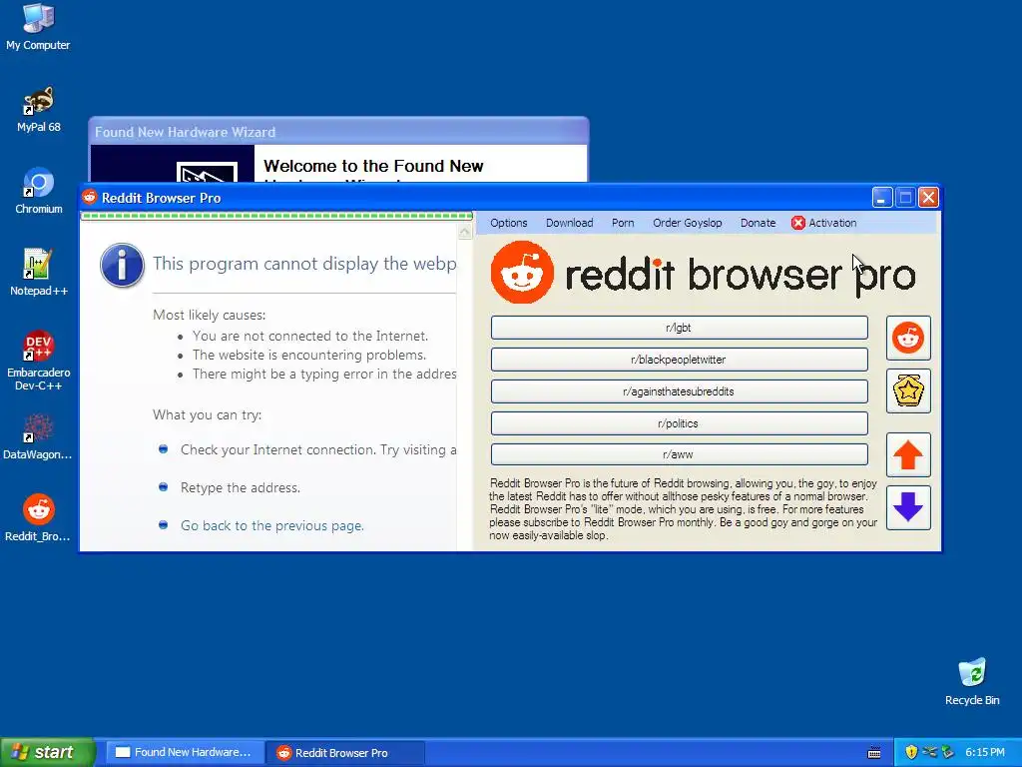
Task: Click the blue info icon on error page
Action: coord(122,265)
